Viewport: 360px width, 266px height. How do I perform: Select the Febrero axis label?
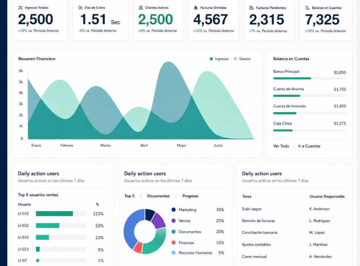67,145
